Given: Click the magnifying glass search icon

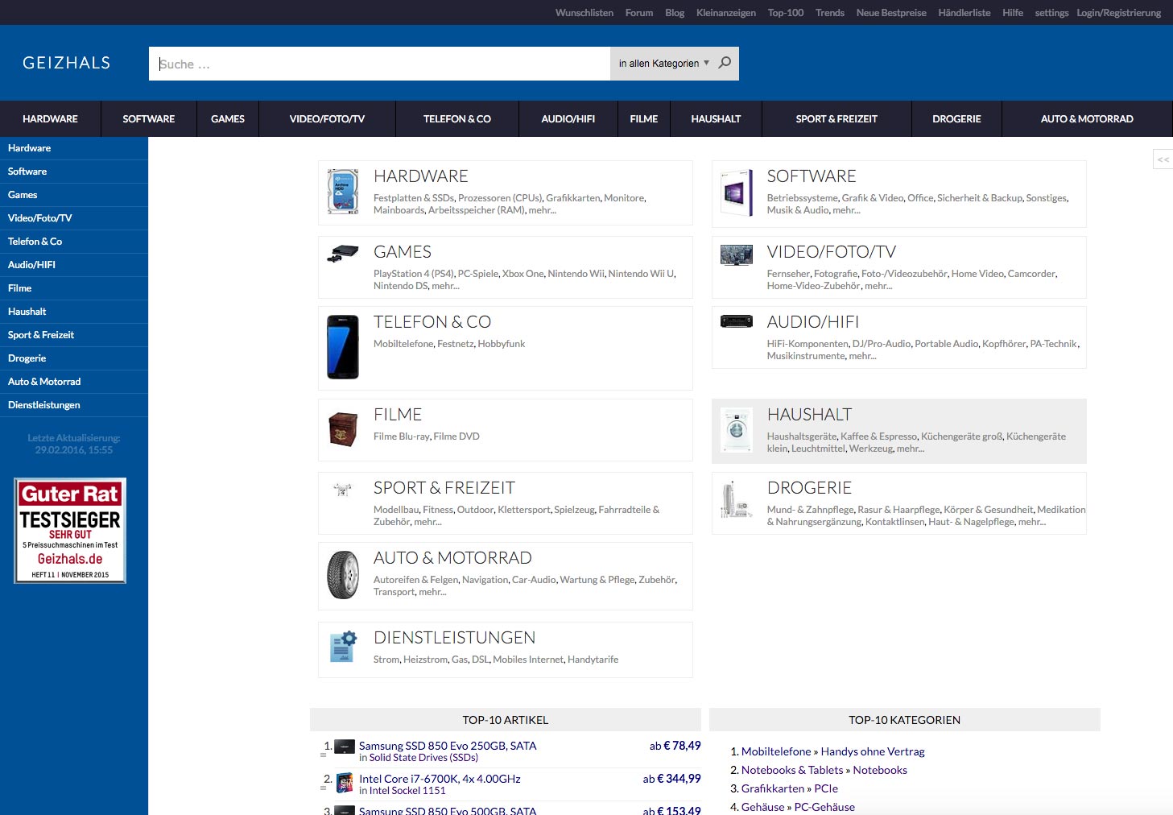Looking at the screenshot, I should (x=725, y=63).
